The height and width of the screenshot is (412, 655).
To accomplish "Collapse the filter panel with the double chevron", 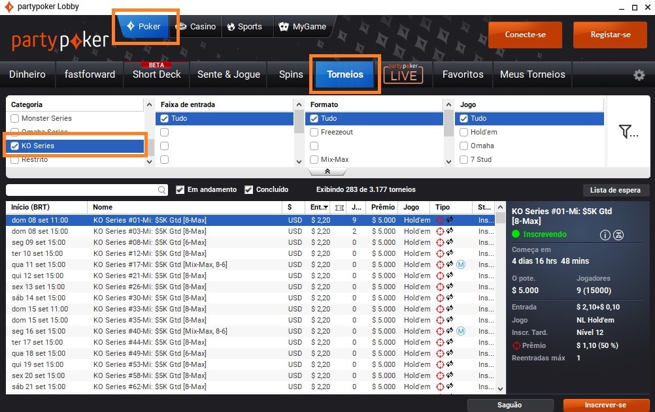I will [327, 172].
